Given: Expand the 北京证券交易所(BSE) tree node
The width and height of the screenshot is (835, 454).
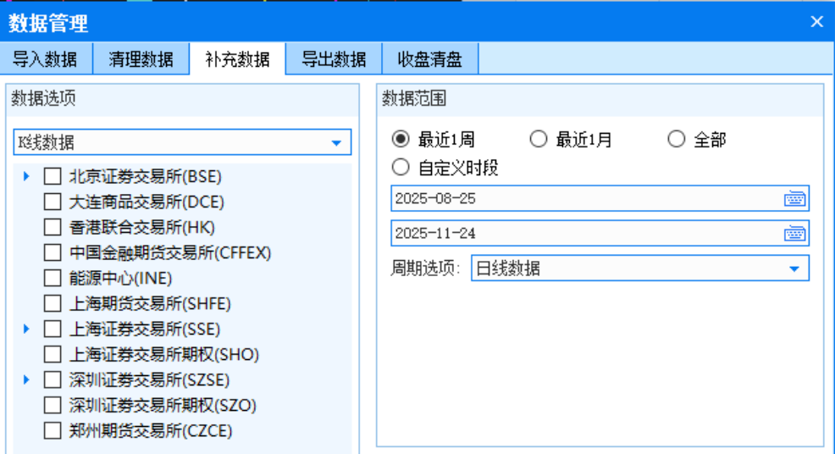Looking at the screenshot, I should click(x=26, y=176).
